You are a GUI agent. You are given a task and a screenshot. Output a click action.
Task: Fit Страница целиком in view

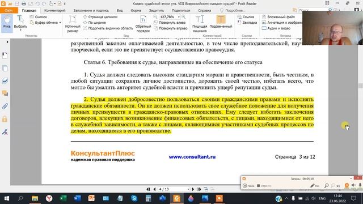tap(100, 17)
